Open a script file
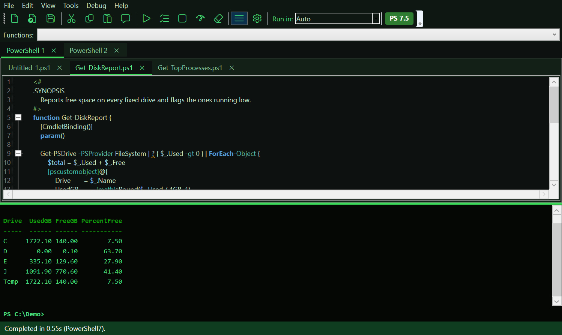This screenshot has height=335, width=562. tap(32, 18)
